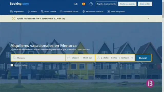Open the 2 adultos guests selector
The image size is (164, 92).
[115, 58]
